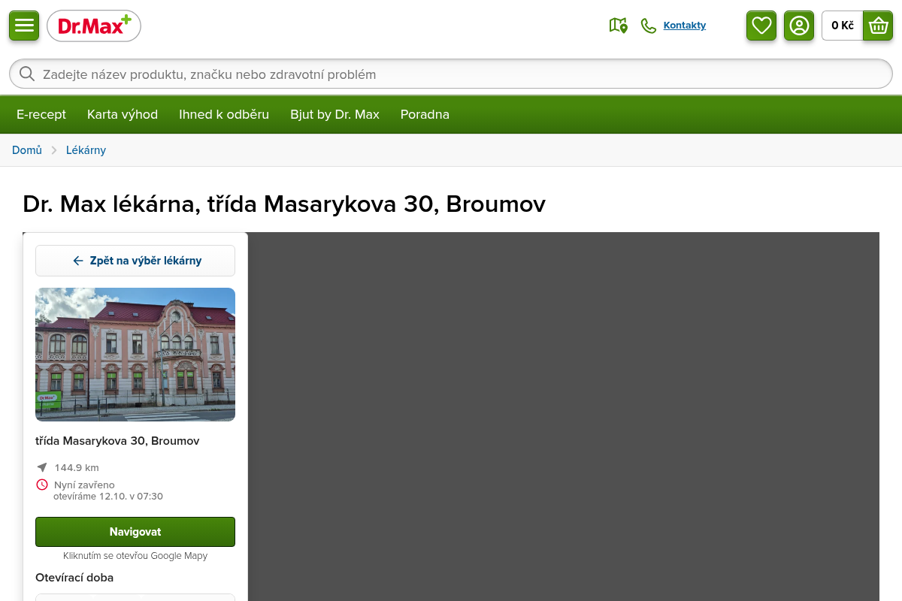
Task: Open the user account icon
Action: [x=799, y=26]
